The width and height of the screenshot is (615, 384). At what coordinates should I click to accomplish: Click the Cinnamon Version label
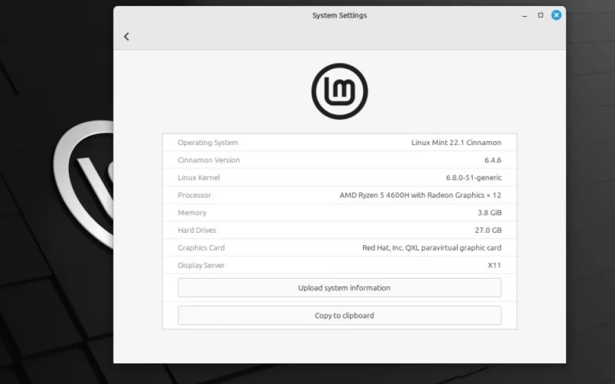pos(208,160)
